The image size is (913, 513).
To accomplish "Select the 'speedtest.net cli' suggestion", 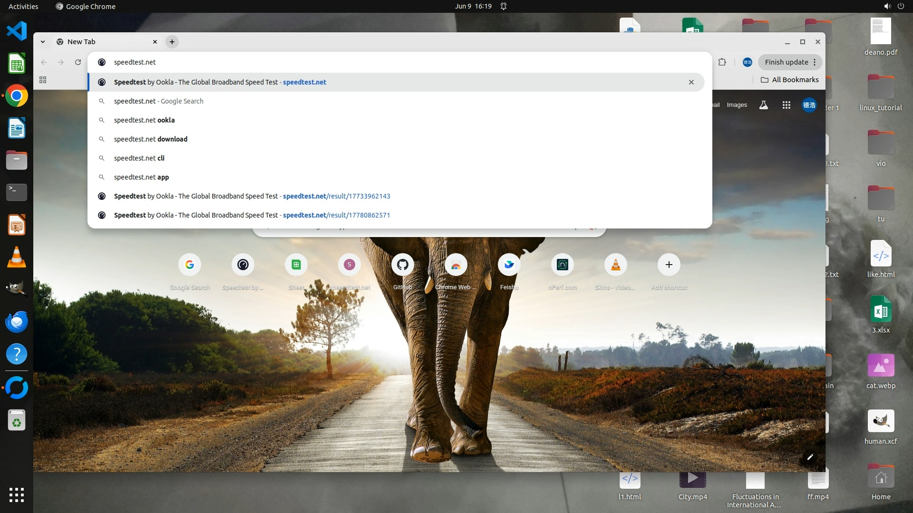I will tap(139, 158).
